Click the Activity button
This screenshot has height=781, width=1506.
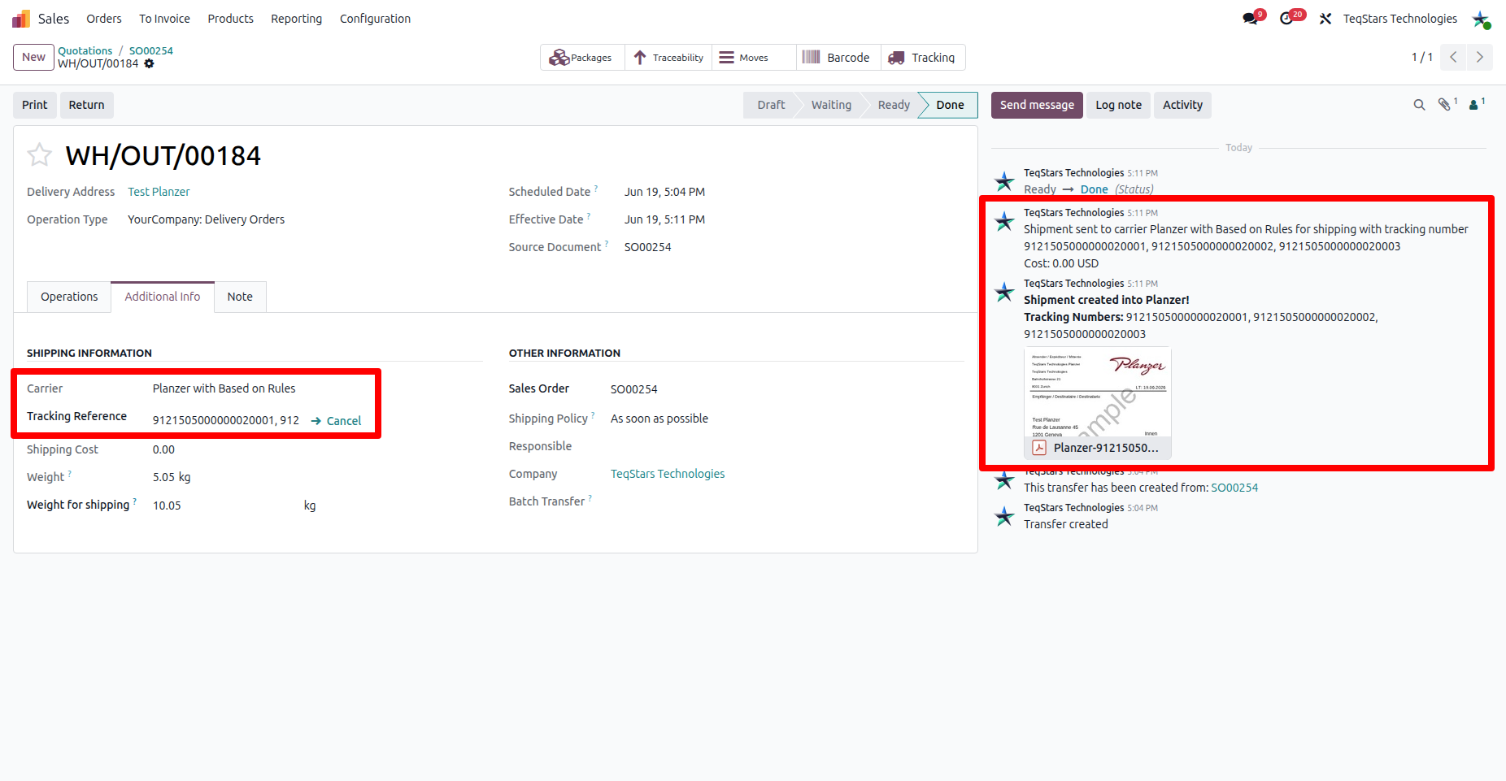(x=1182, y=105)
